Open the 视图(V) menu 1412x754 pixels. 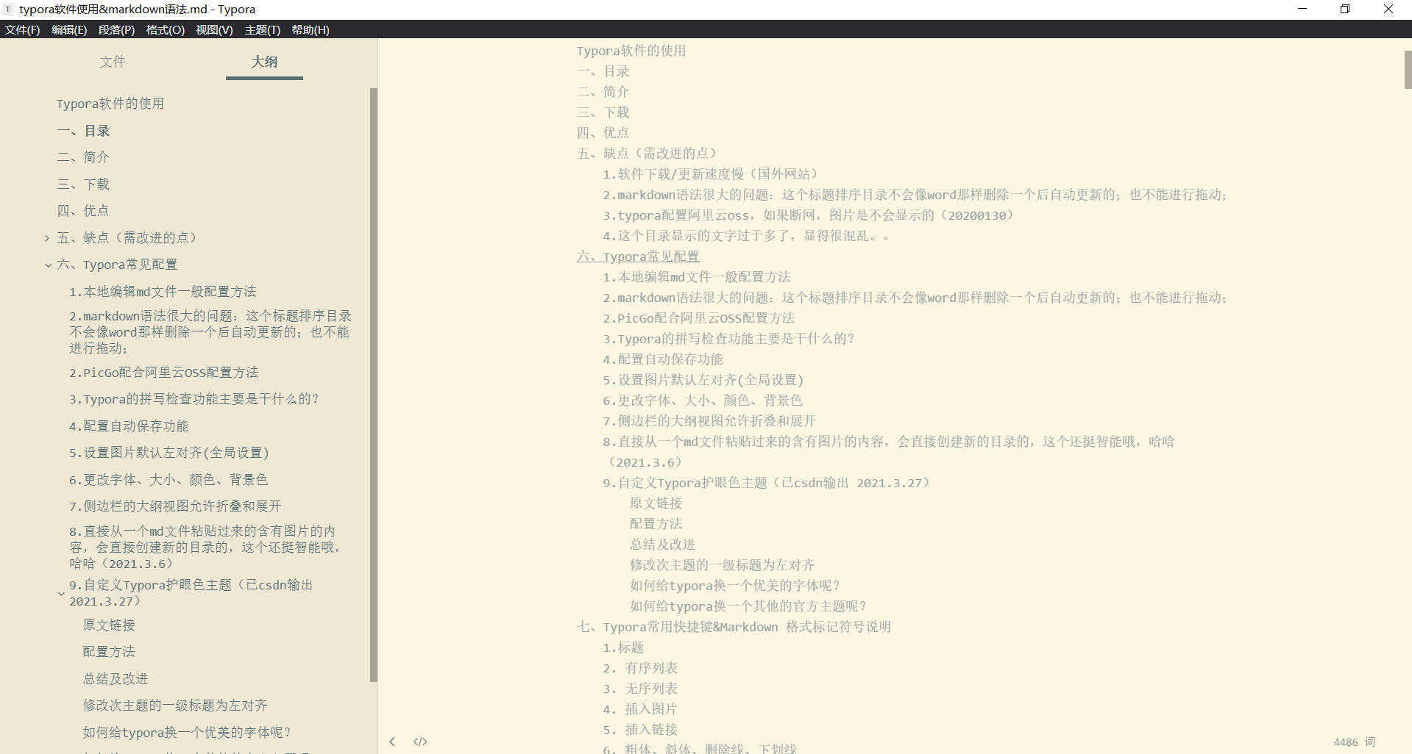214,29
